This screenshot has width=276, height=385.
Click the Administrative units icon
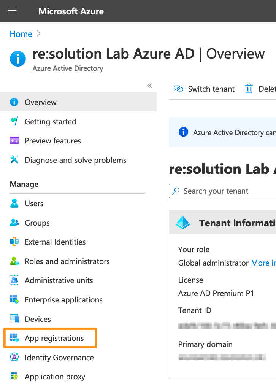pos(14,280)
